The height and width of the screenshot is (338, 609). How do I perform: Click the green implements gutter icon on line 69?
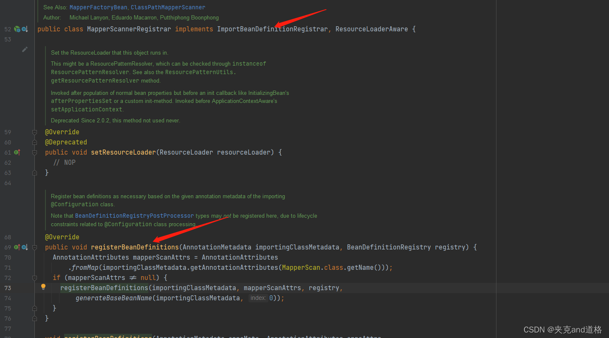[x=17, y=247]
